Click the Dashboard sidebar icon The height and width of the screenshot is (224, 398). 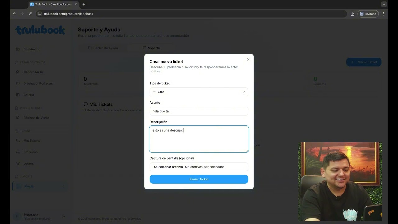tap(18, 49)
